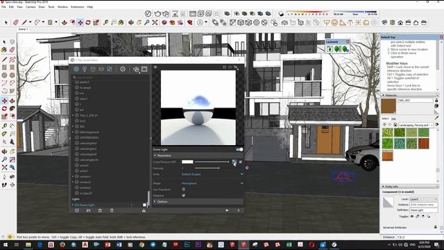The image size is (444, 250).
Task: Pick the Eraser tool in top toolbar
Action: pos(16,22)
